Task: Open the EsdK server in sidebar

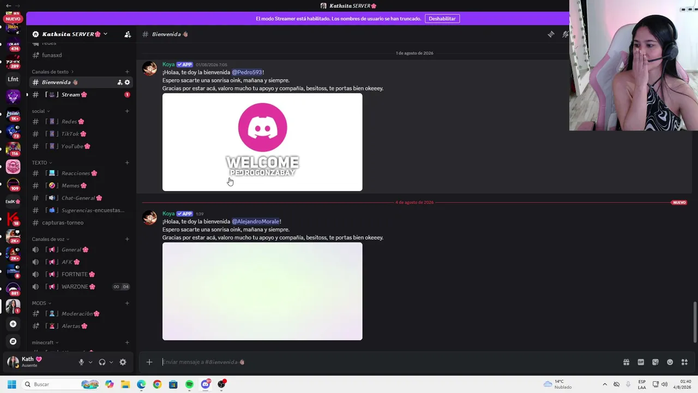Action: (13, 201)
